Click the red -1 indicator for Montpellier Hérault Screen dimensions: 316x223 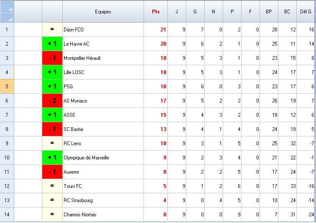pos(52,58)
